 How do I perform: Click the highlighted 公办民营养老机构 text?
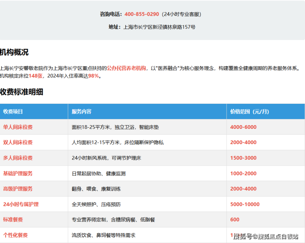point(127,68)
